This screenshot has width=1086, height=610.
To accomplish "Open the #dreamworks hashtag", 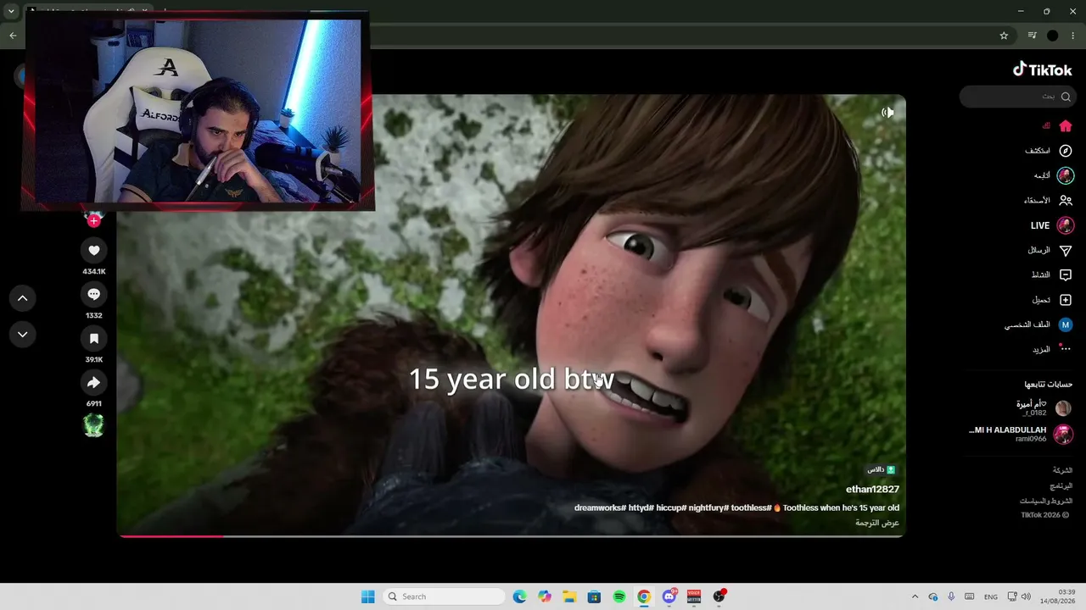I will click(x=600, y=507).
